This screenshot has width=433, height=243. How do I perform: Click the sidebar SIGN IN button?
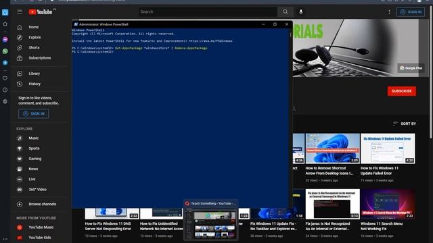[x=33, y=113]
